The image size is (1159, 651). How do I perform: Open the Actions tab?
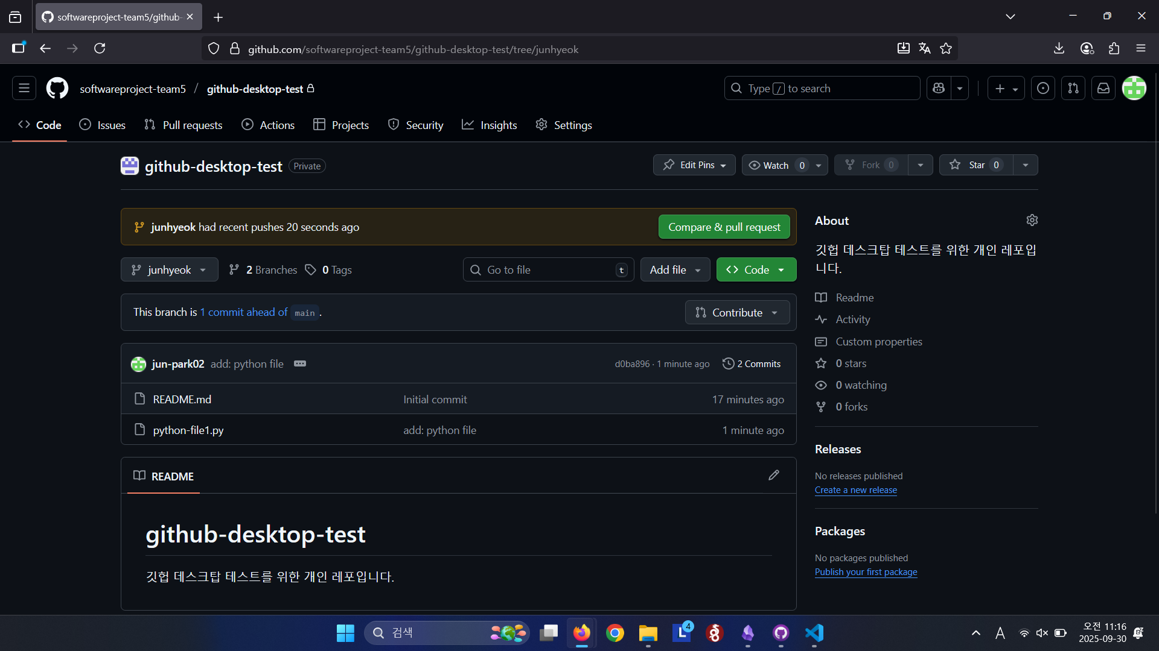pos(268,125)
